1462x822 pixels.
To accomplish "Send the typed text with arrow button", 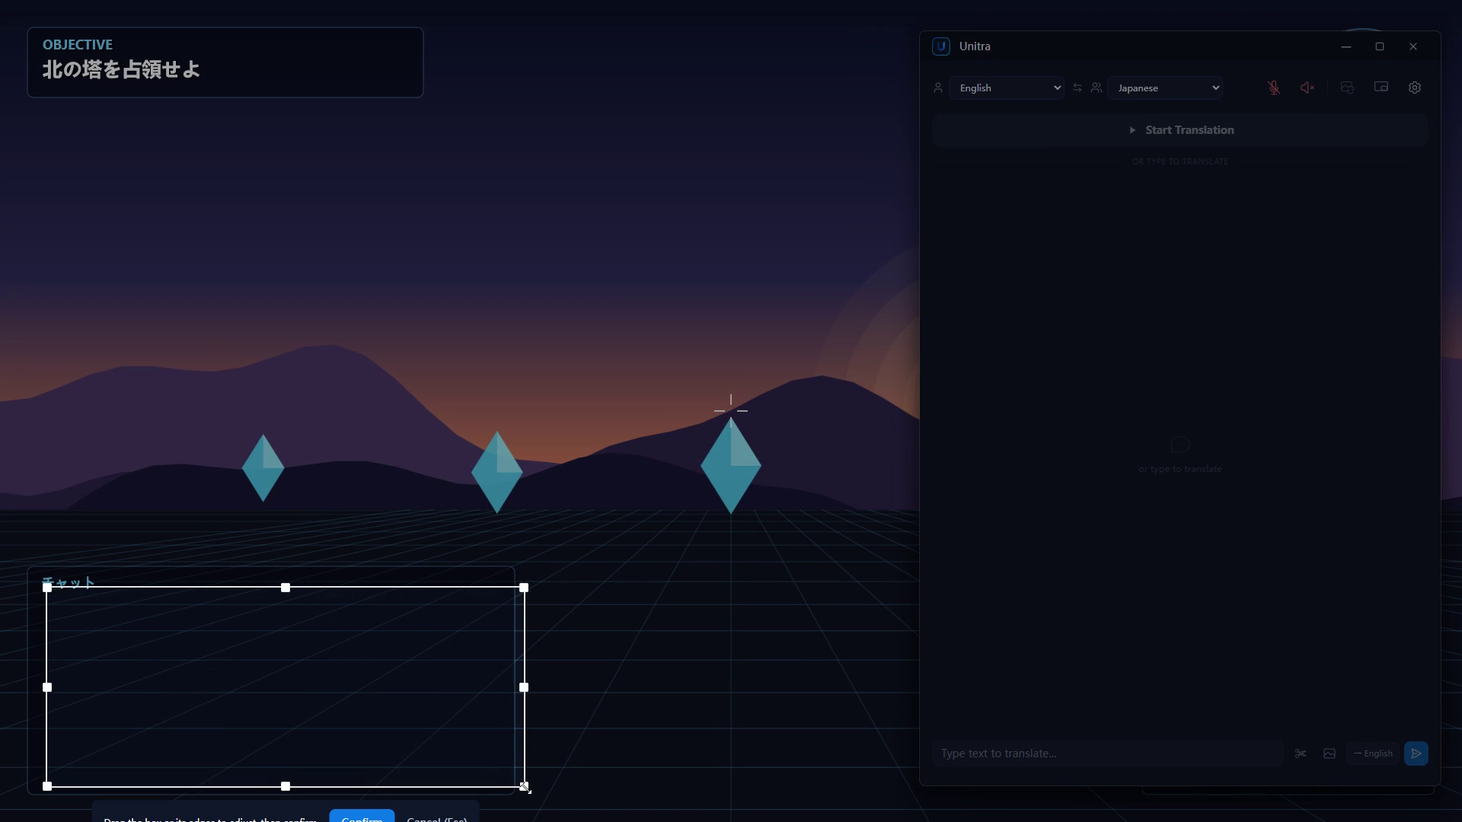I will (x=1416, y=753).
